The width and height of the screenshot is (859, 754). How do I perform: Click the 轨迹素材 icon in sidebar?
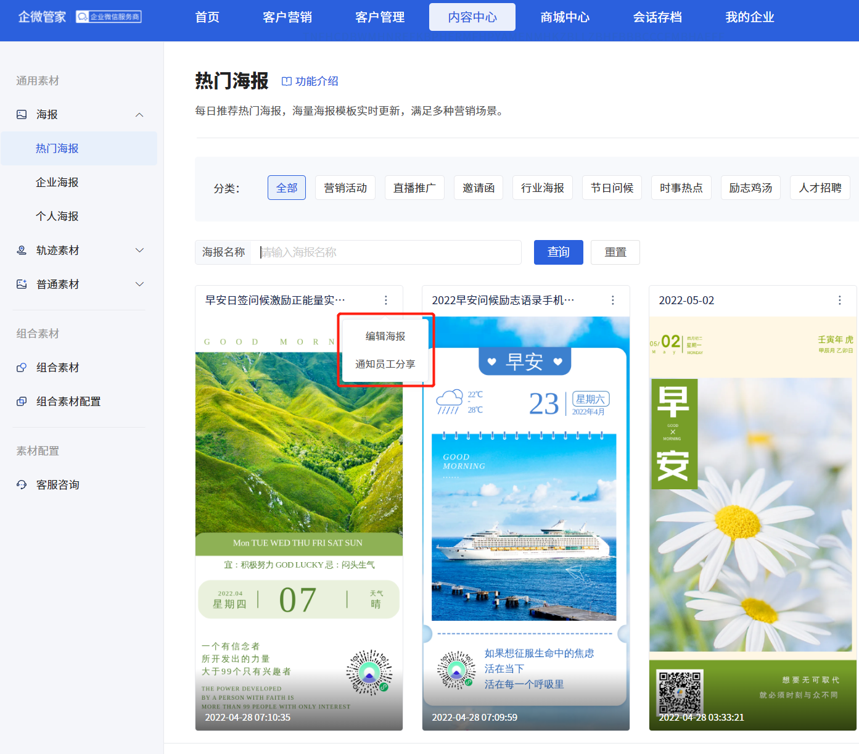[x=22, y=250]
